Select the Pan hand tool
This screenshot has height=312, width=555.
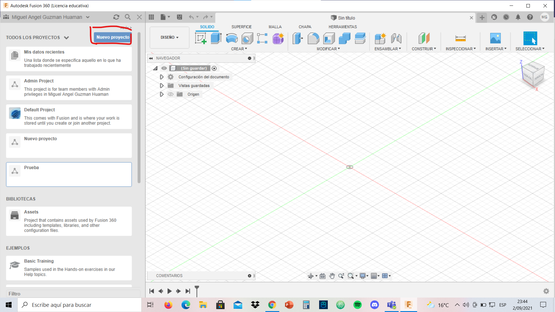(332, 276)
